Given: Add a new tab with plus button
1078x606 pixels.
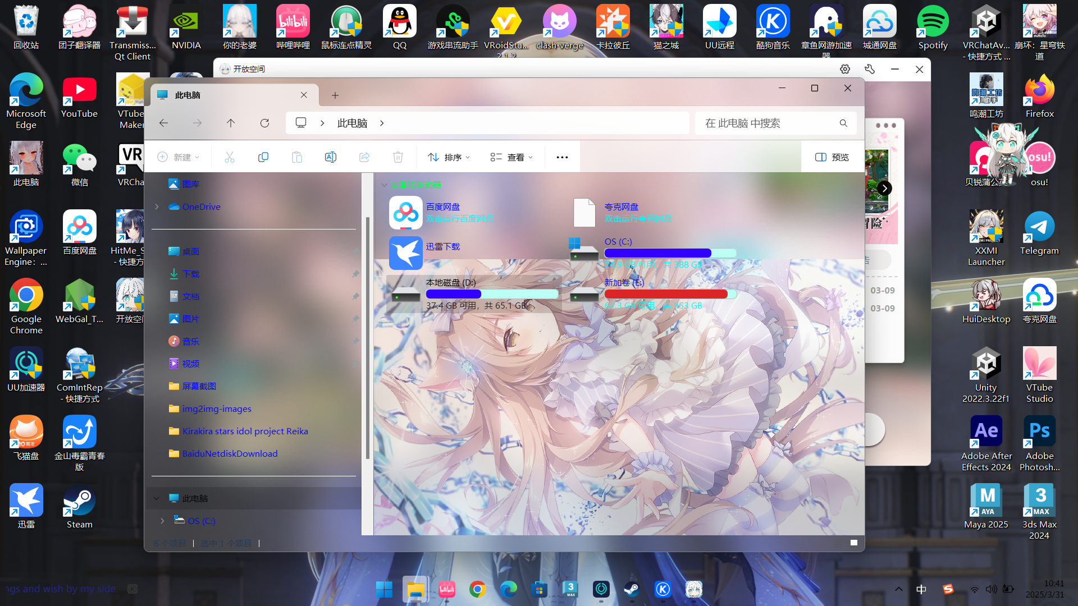Looking at the screenshot, I should coord(335,95).
